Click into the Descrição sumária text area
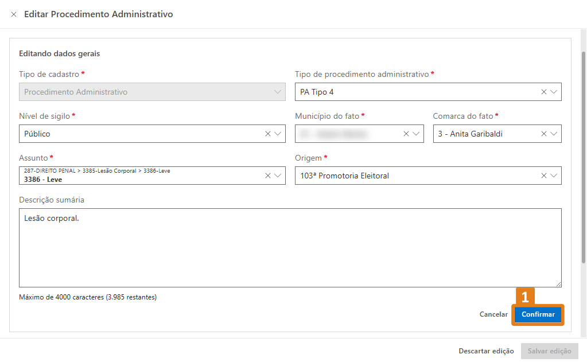Viewport: 587px width, 362px height. point(290,247)
